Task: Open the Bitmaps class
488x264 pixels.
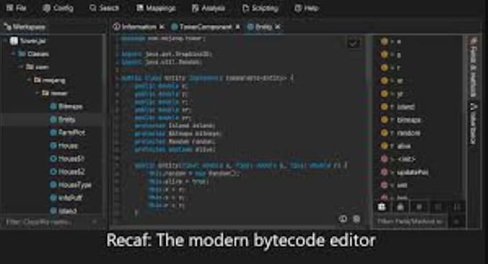Action: pyautogui.click(x=70, y=107)
